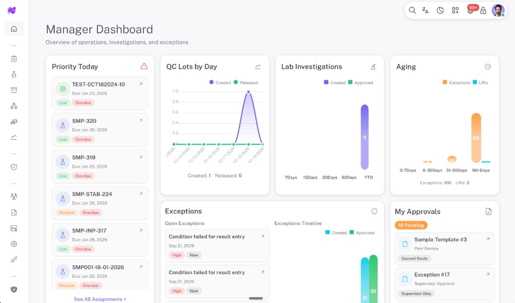Image resolution: width=515 pixels, height=303 pixels.
Task: Click the document check icon in My Approvals
Action: [x=488, y=212]
